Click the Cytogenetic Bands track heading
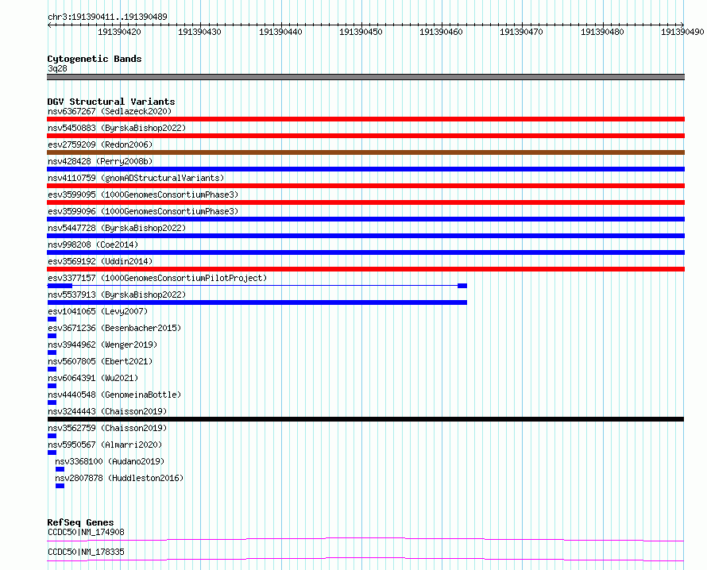Image resolution: width=707 pixels, height=570 pixels. tap(95, 59)
